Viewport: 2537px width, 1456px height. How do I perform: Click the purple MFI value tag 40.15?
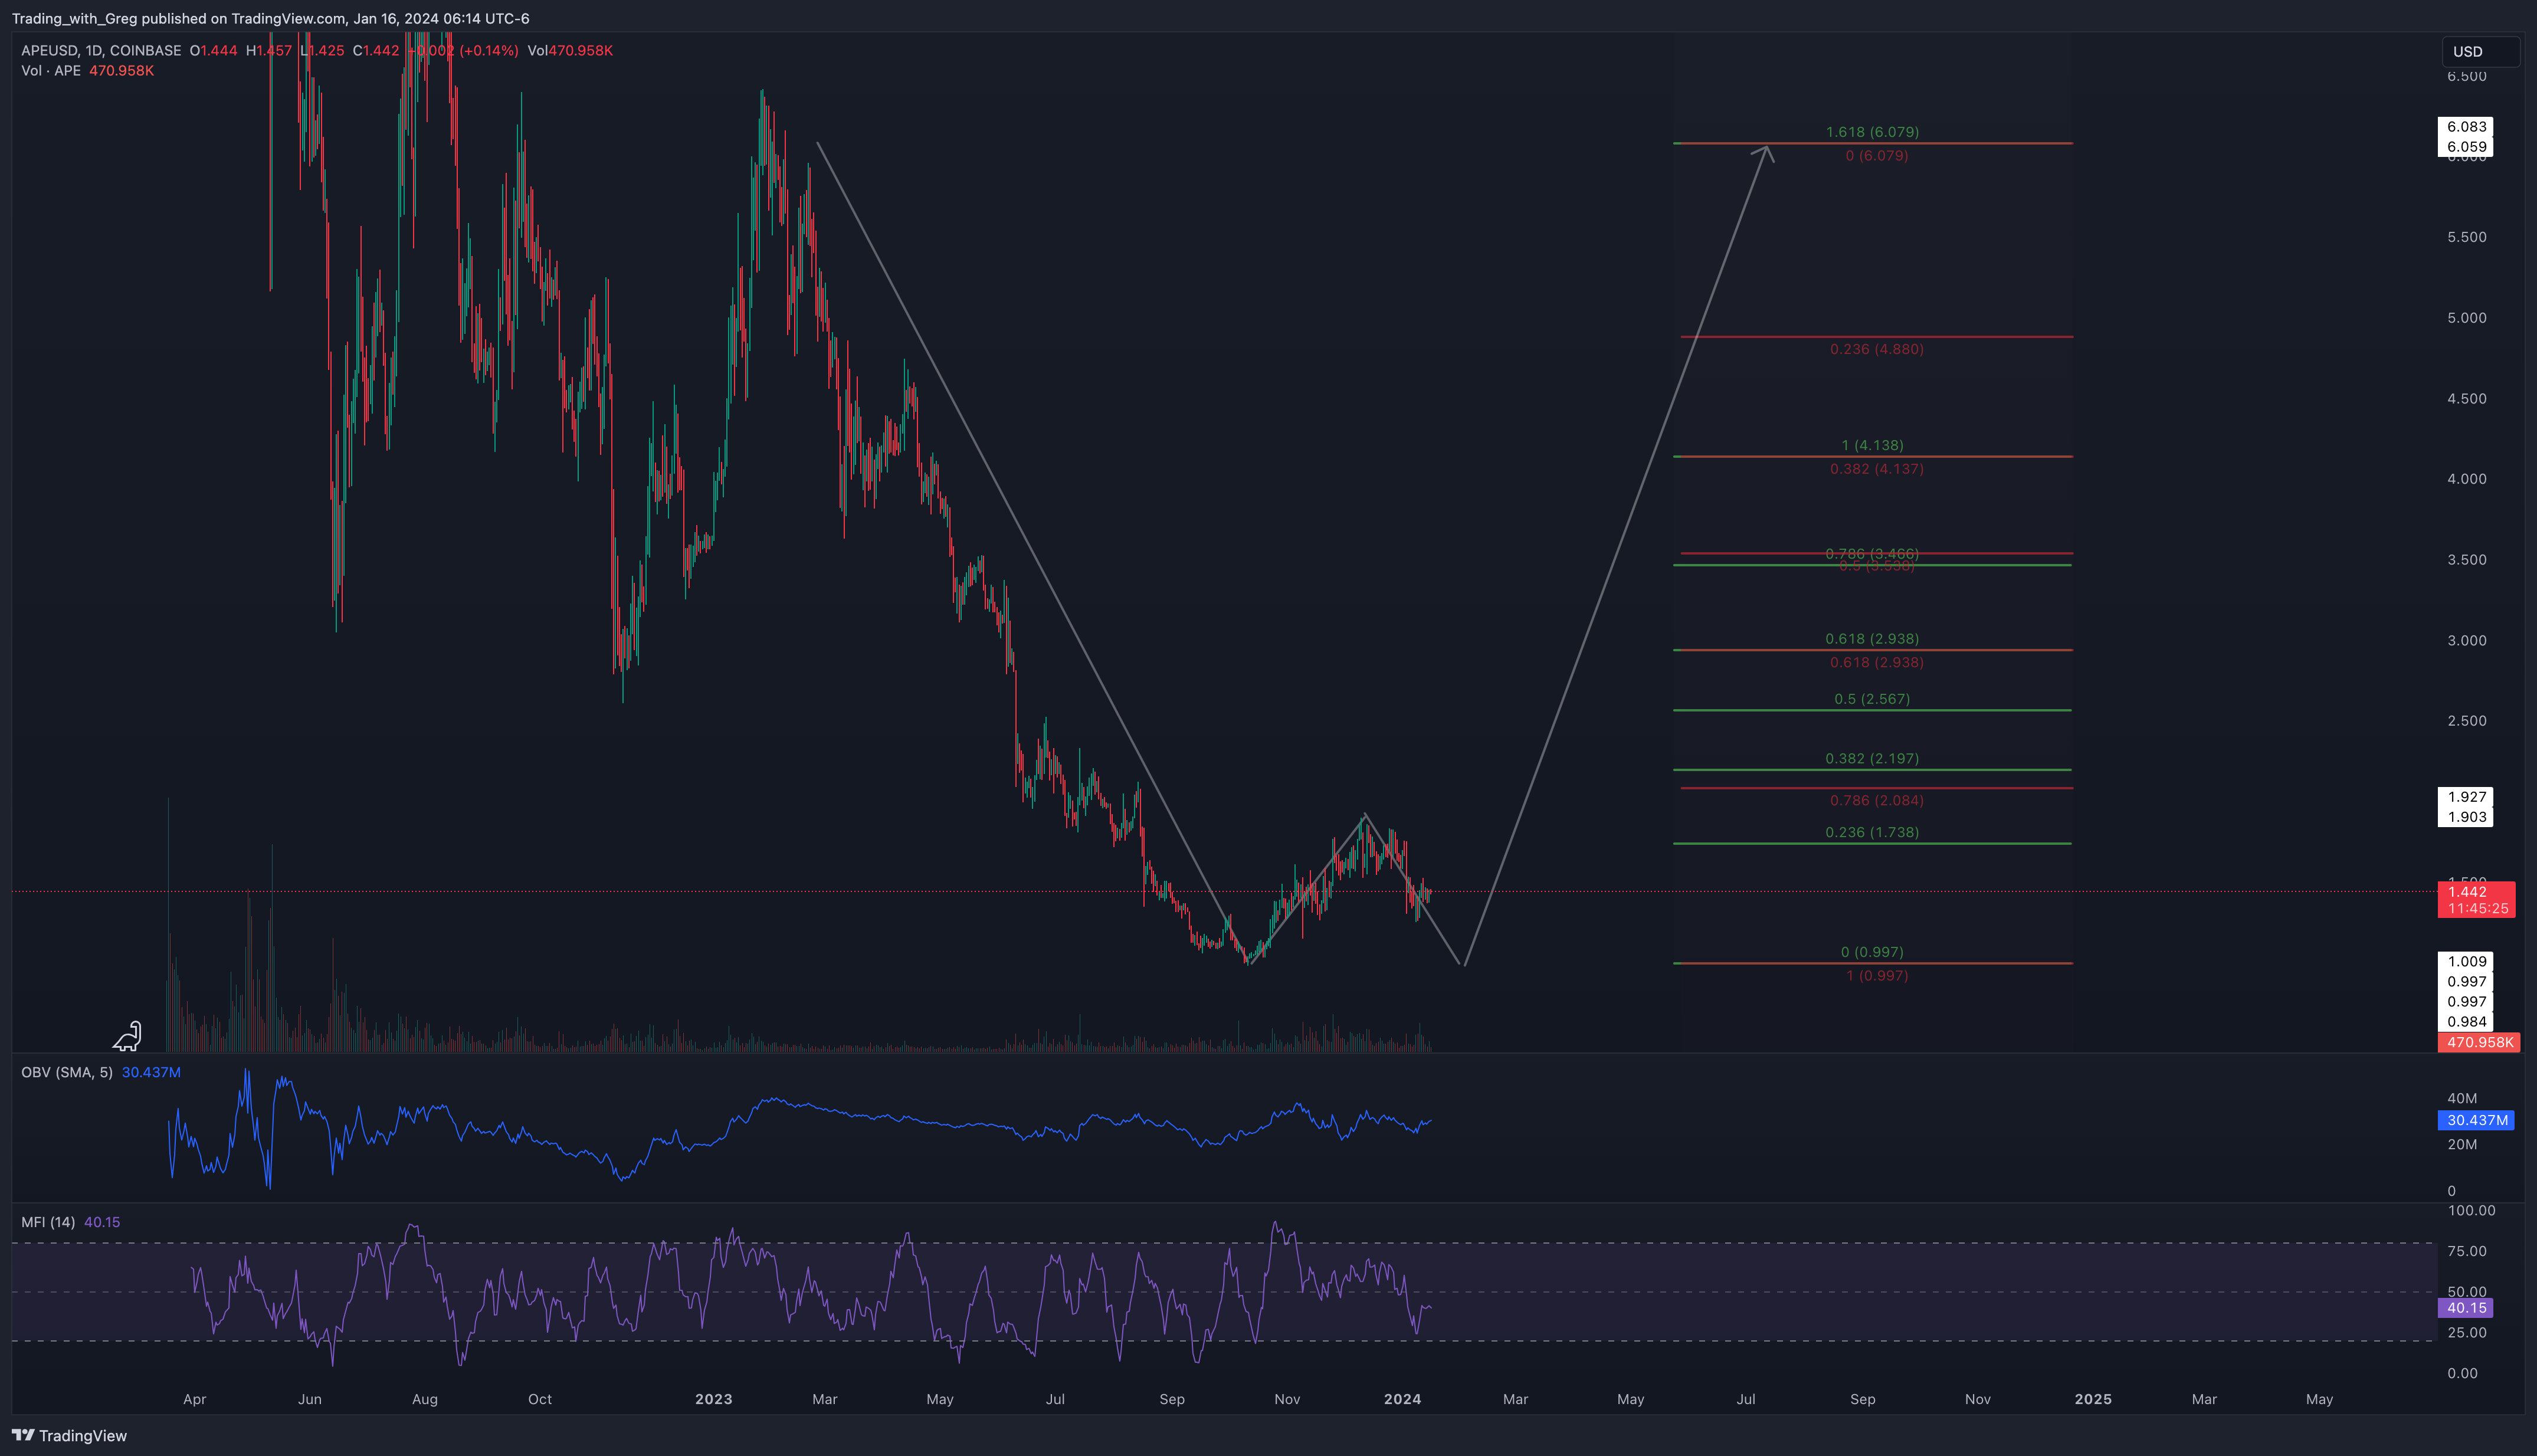click(2466, 1308)
